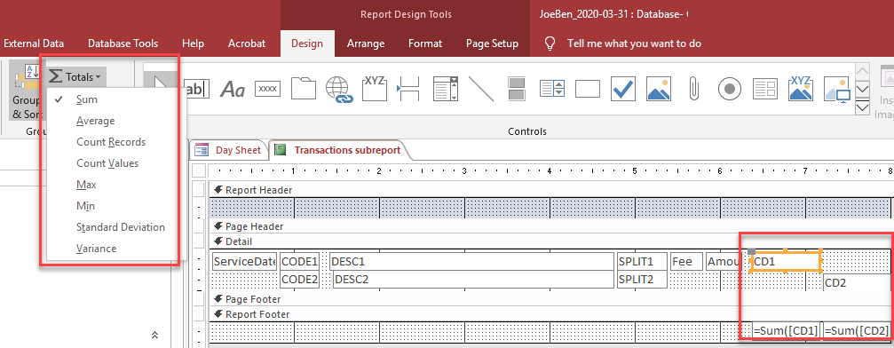This screenshot has height=348, width=894.
Task: Insert a Text Box control
Action: pos(197,89)
